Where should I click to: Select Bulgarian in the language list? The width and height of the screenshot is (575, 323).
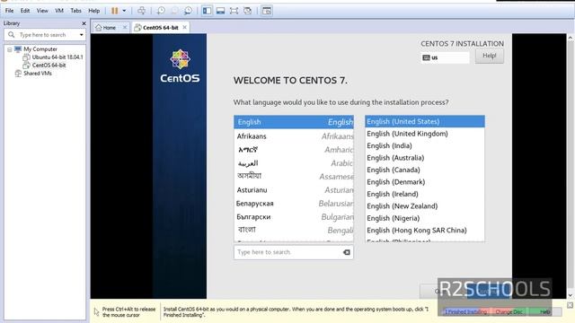(x=294, y=217)
